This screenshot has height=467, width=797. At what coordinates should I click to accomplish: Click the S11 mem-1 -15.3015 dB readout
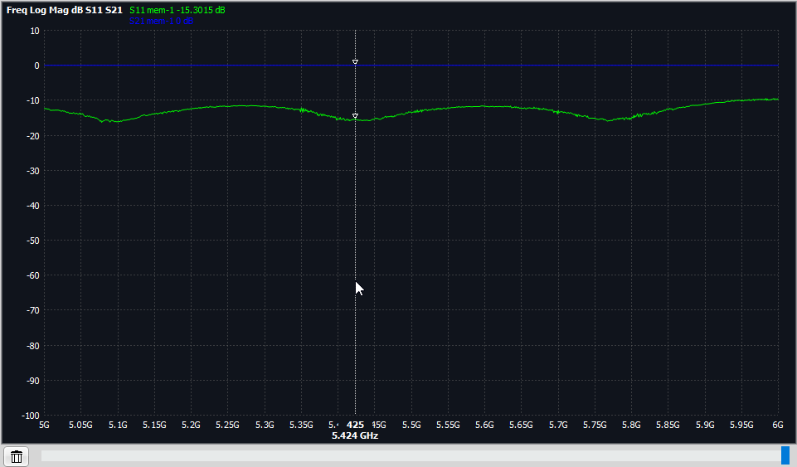click(x=177, y=10)
